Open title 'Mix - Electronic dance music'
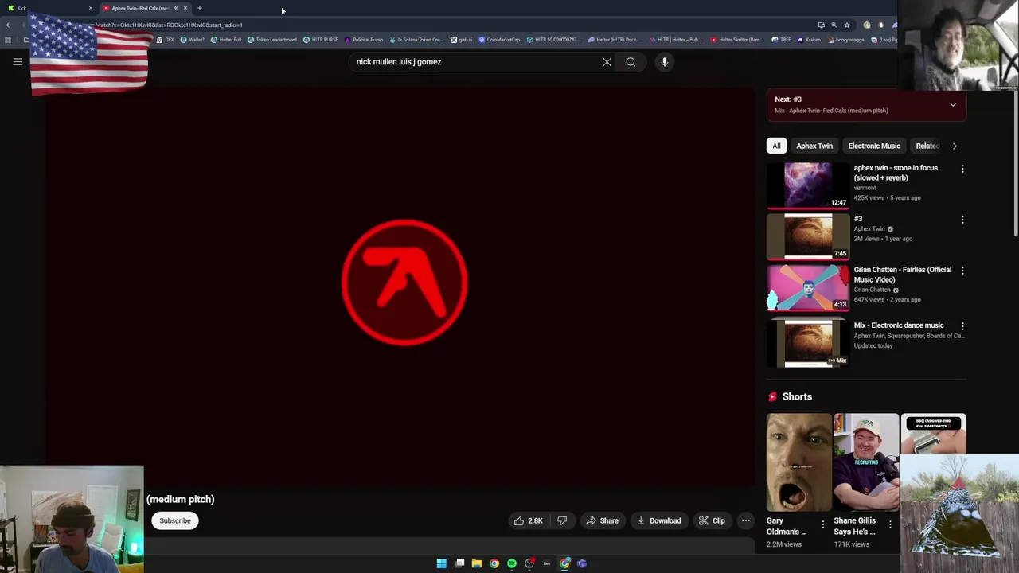 899,325
